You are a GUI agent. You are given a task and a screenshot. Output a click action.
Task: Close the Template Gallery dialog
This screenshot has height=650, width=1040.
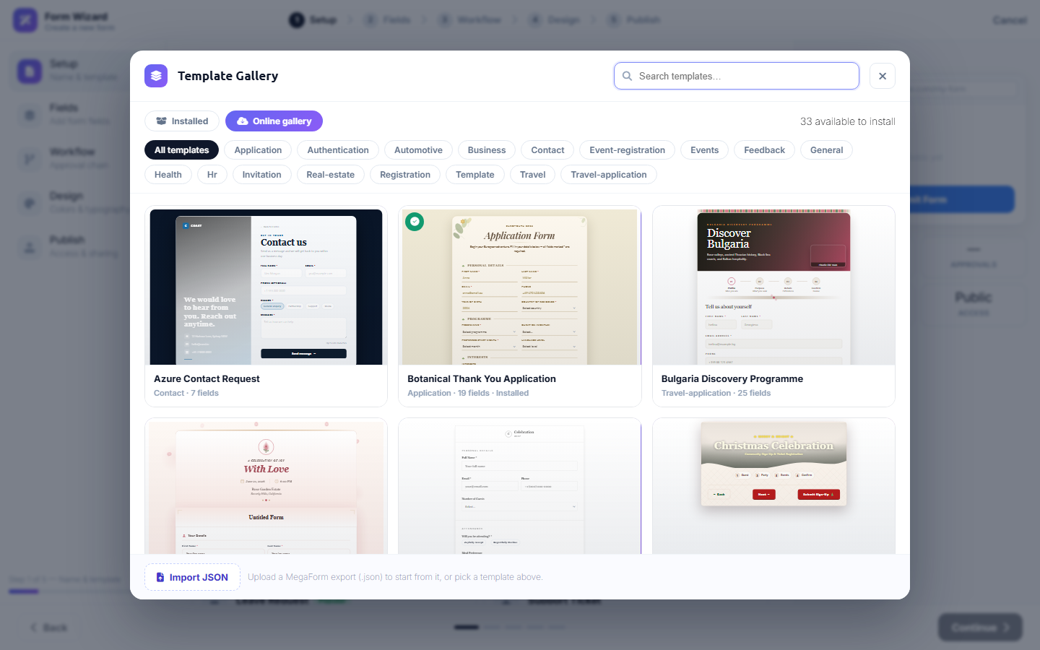(x=883, y=76)
